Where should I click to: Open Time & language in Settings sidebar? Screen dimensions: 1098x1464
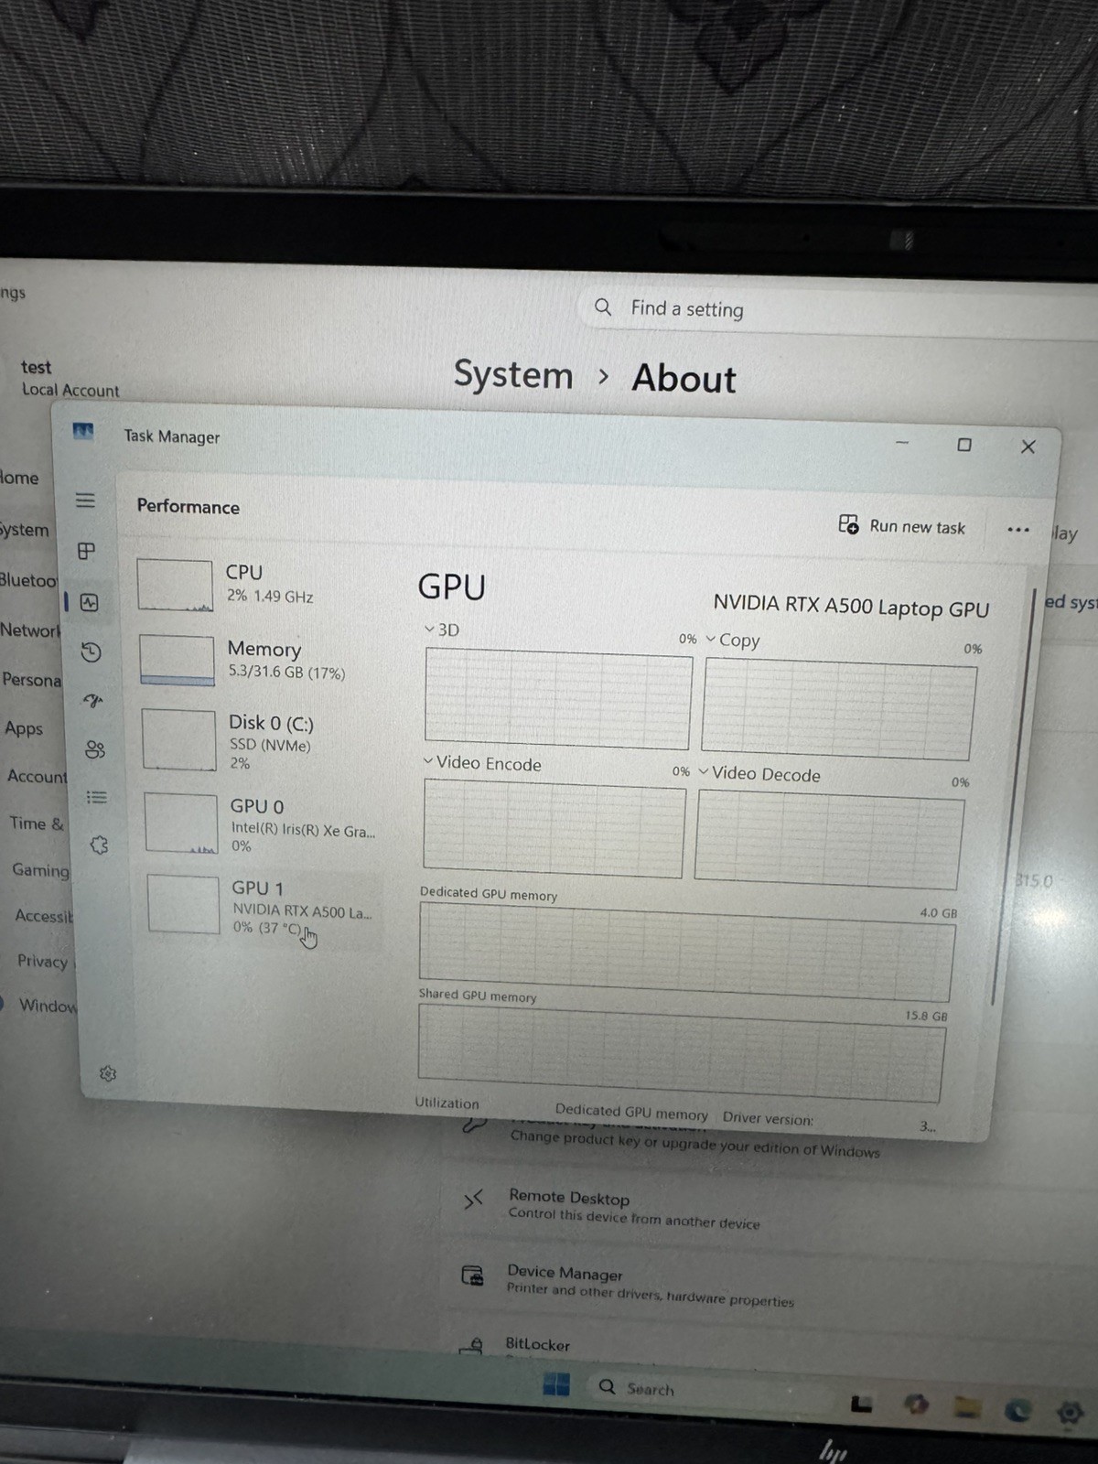[37, 823]
